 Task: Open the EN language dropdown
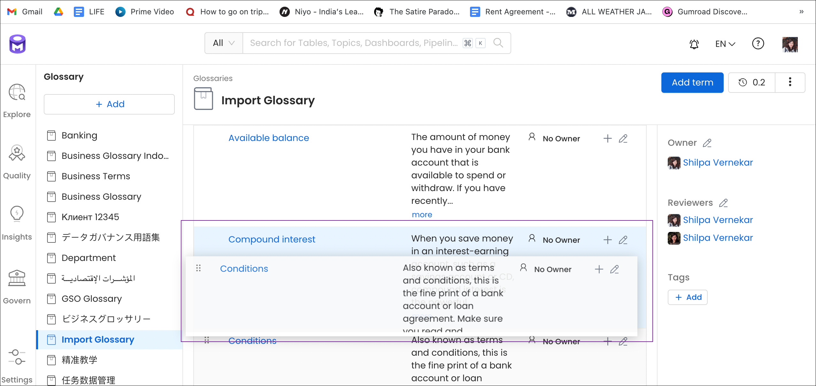725,44
